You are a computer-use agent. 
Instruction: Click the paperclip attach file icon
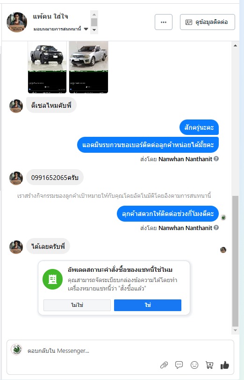164,365
